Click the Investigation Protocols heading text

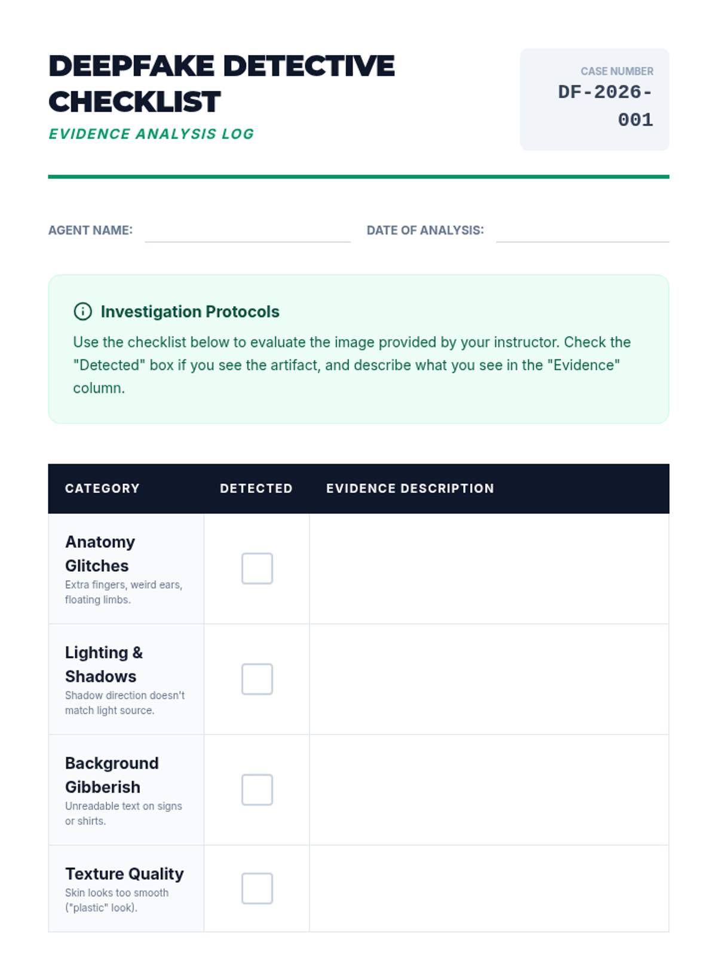(190, 312)
